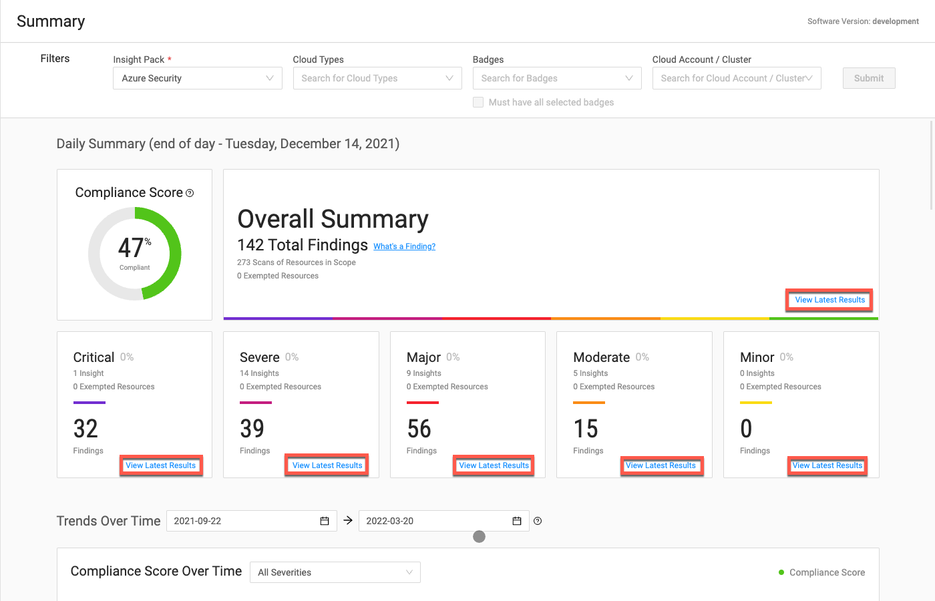Open the "What's a Finding?" link
Viewport: 935px width, 601px height.
point(404,246)
